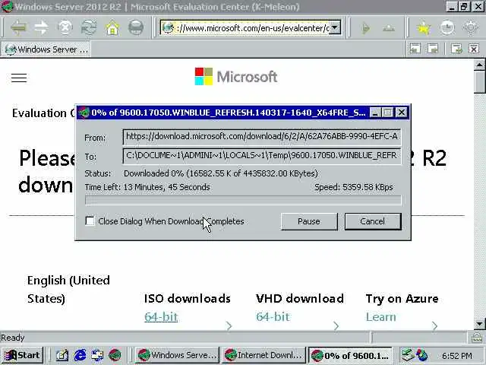Screen dimensions: 486x365
Task: Click the page scrollbar down arrow
Action: [x=479, y=325]
